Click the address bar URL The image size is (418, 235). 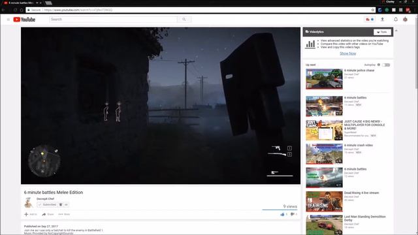click(x=78, y=10)
